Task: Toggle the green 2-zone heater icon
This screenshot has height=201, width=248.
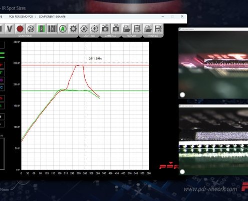Action: [41, 29]
